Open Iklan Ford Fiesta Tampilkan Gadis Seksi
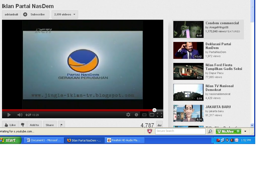Viewport: 258px width, 194px height. point(224,67)
